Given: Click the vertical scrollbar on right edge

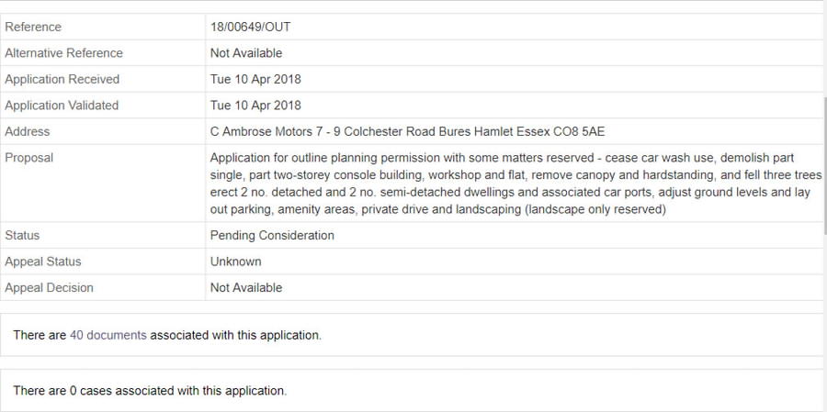Looking at the screenshot, I should tap(825, 166).
